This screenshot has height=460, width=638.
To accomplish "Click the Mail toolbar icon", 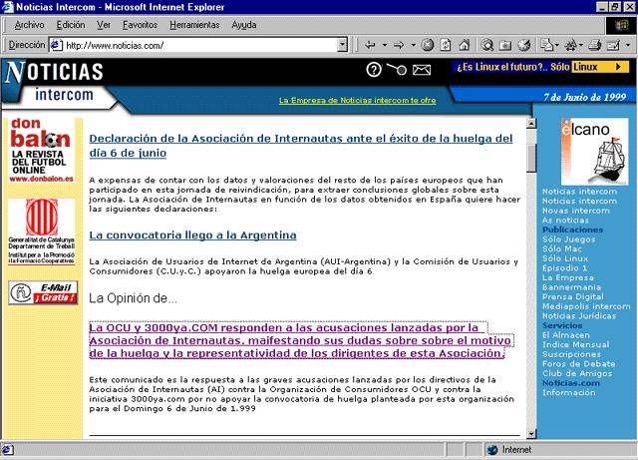I will [x=546, y=45].
